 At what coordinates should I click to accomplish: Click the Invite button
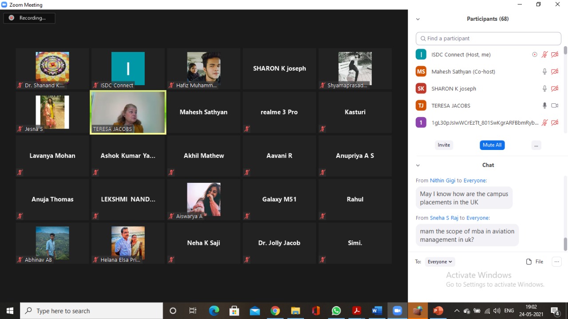pos(444,145)
